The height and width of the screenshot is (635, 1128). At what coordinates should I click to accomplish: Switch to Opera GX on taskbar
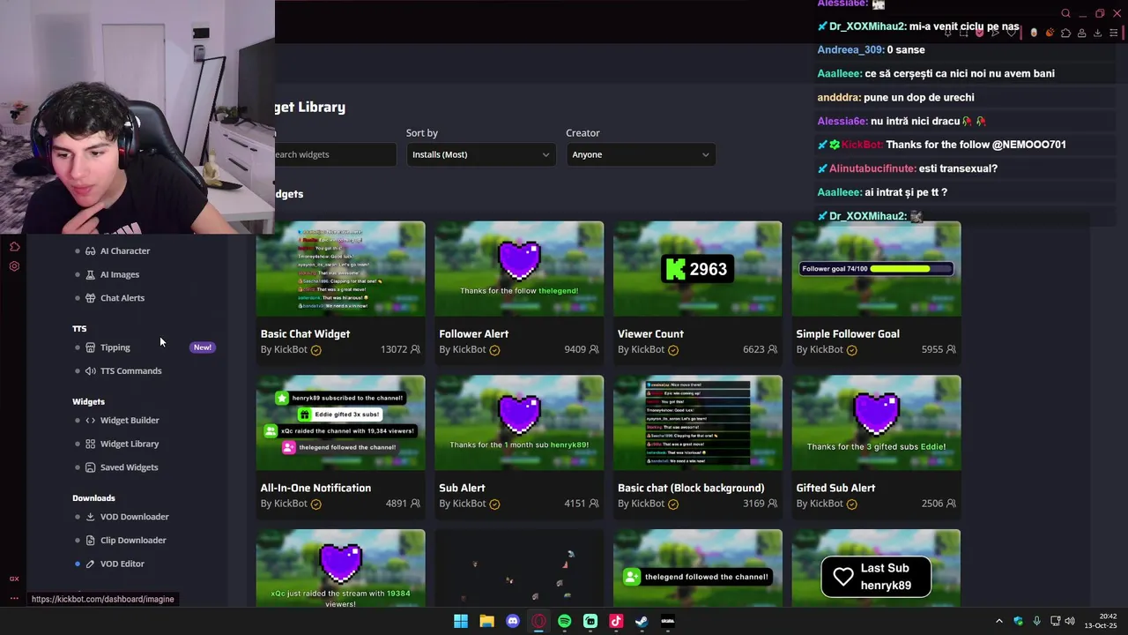(538, 621)
